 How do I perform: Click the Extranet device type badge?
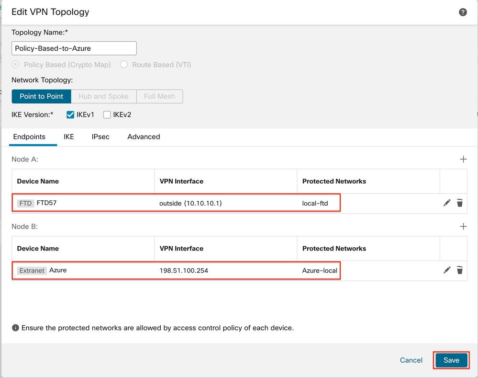tap(32, 271)
